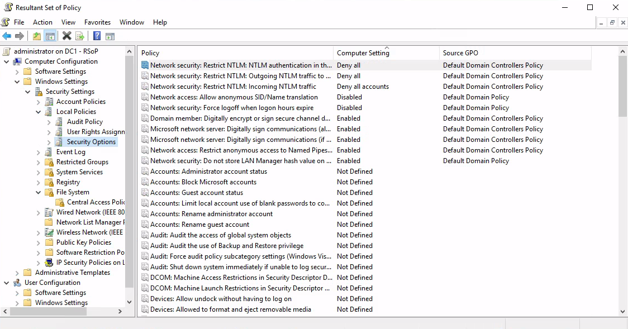The image size is (628, 329).
Task: Click the Forward arrow toolbar icon
Action: tap(19, 36)
